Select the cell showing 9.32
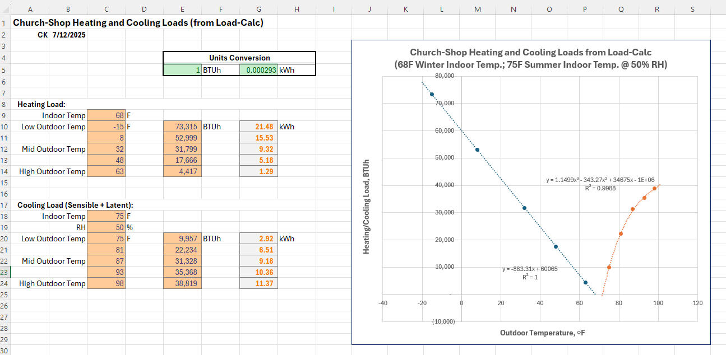The image size is (726, 355). [258, 149]
